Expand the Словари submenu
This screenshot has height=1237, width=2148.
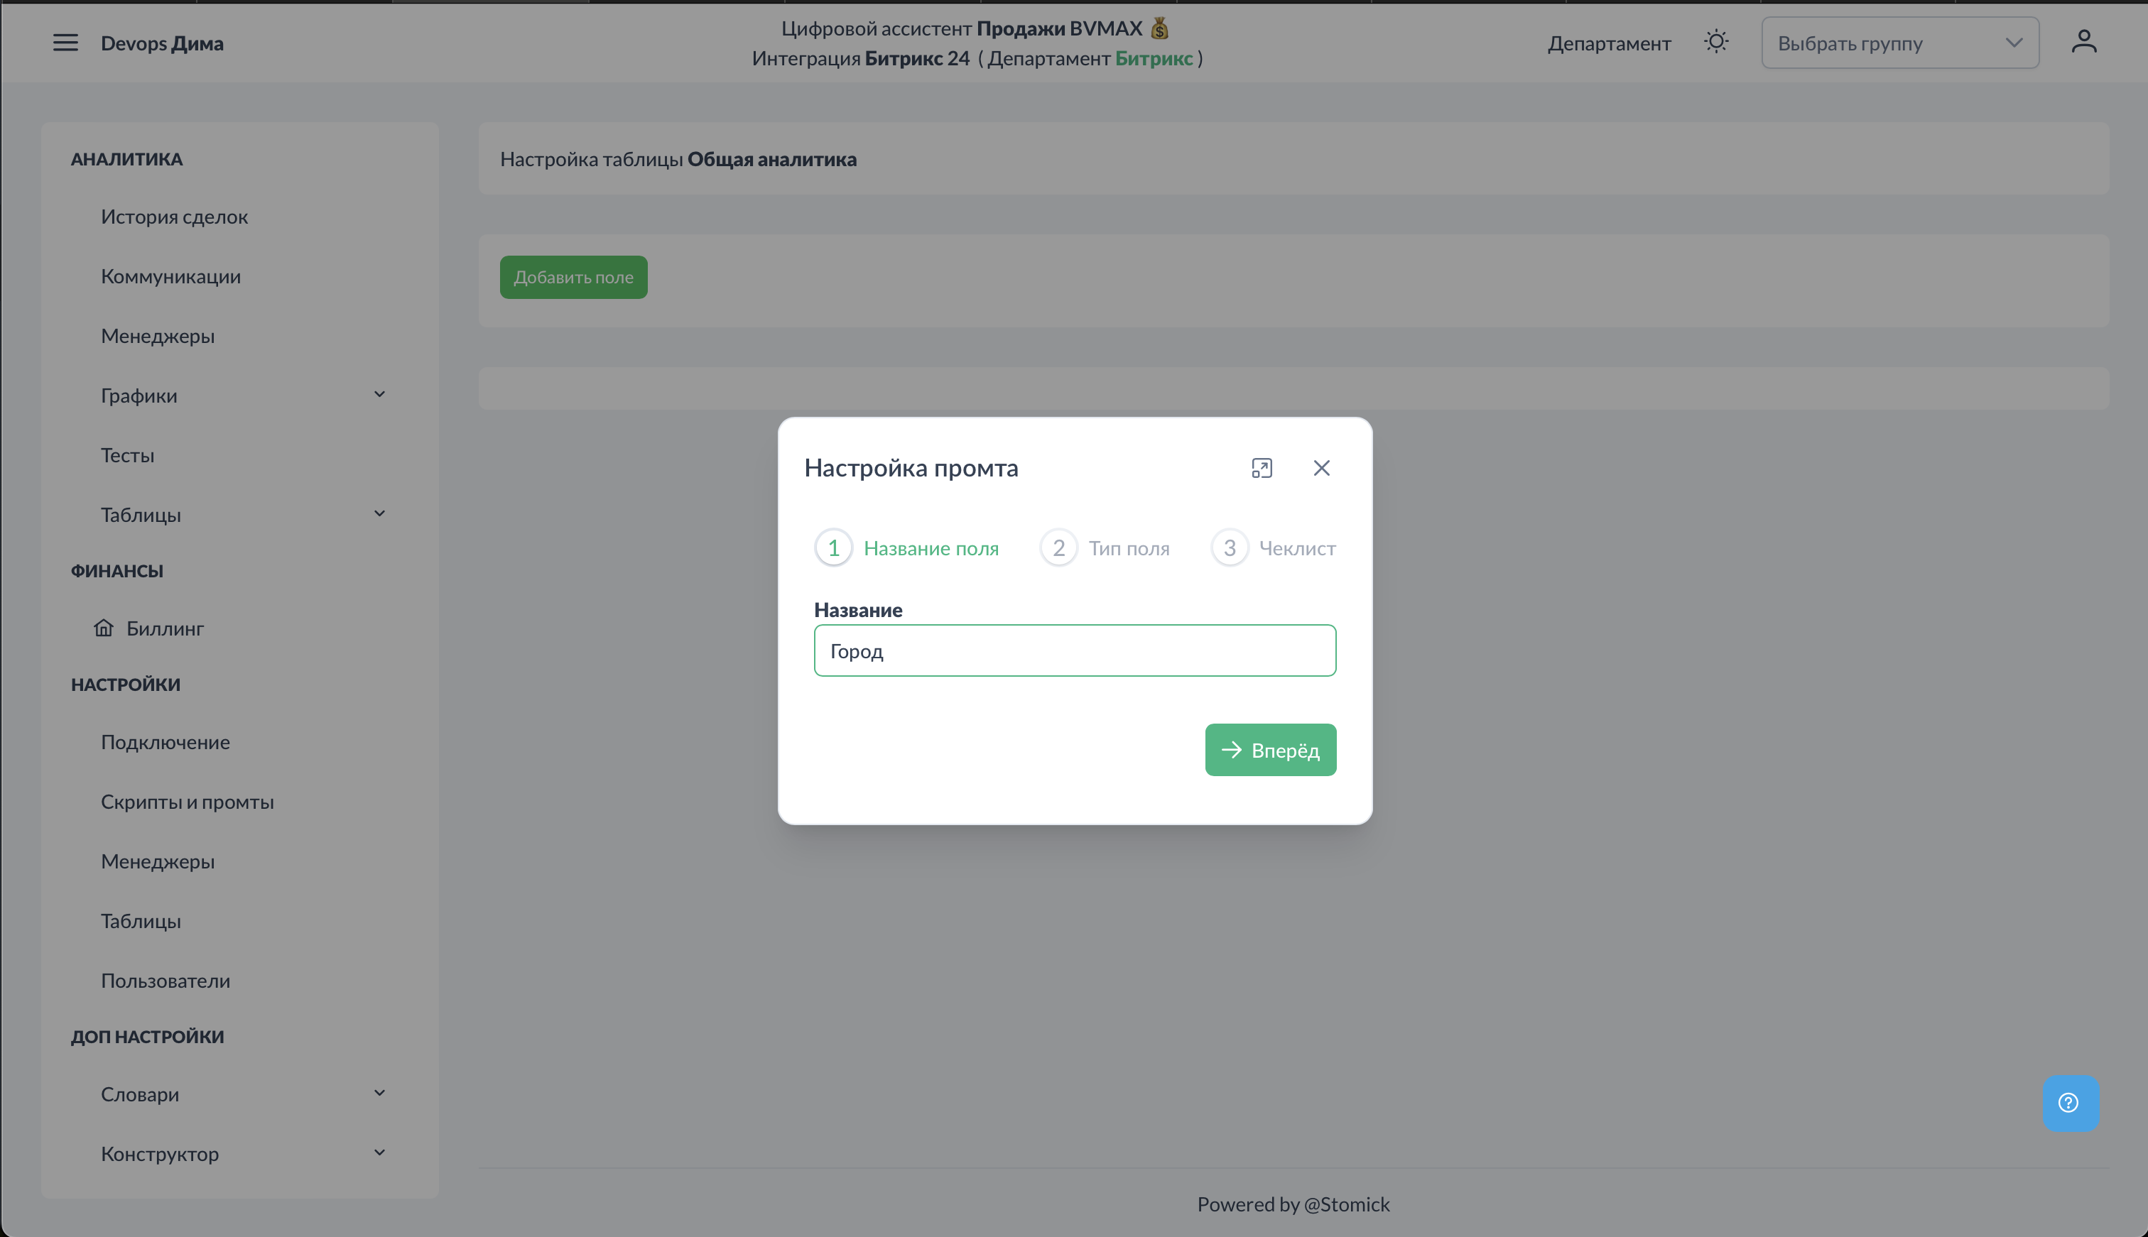[379, 1094]
